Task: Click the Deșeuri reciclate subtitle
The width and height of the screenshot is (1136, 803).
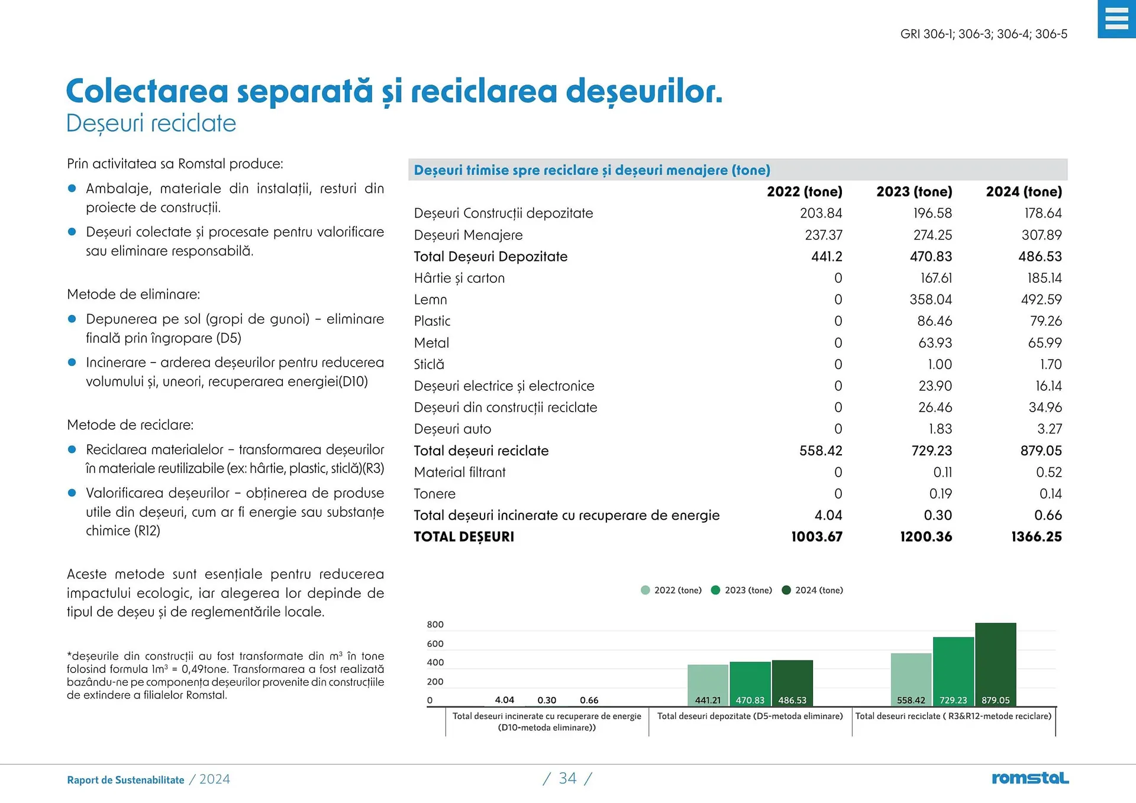Action: click(x=151, y=124)
